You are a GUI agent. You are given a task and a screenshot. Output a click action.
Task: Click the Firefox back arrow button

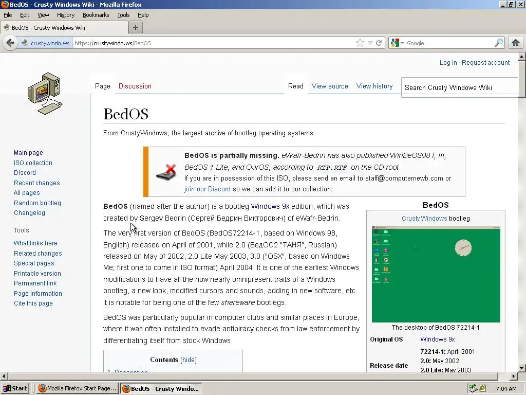[x=10, y=43]
